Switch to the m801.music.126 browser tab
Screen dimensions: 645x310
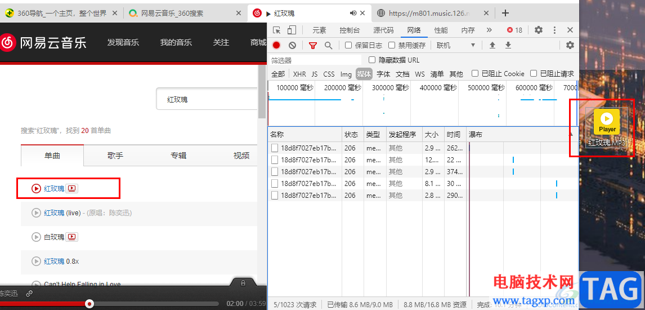[x=433, y=13]
